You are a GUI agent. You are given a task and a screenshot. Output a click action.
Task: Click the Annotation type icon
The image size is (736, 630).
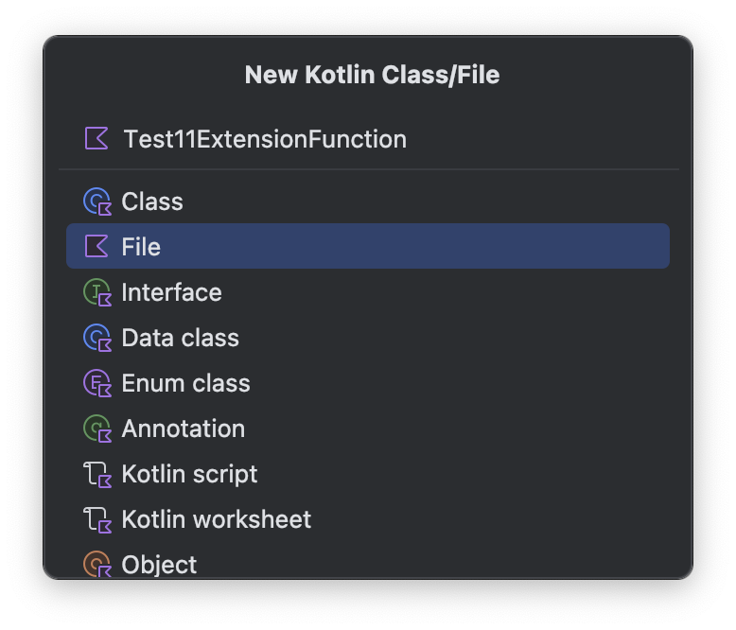(97, 429)
